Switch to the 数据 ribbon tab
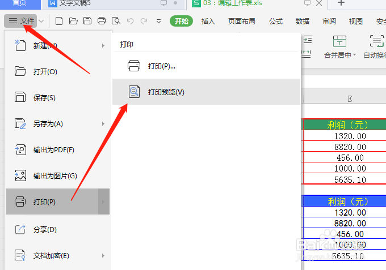386x270 pixels. click(303, 22)
